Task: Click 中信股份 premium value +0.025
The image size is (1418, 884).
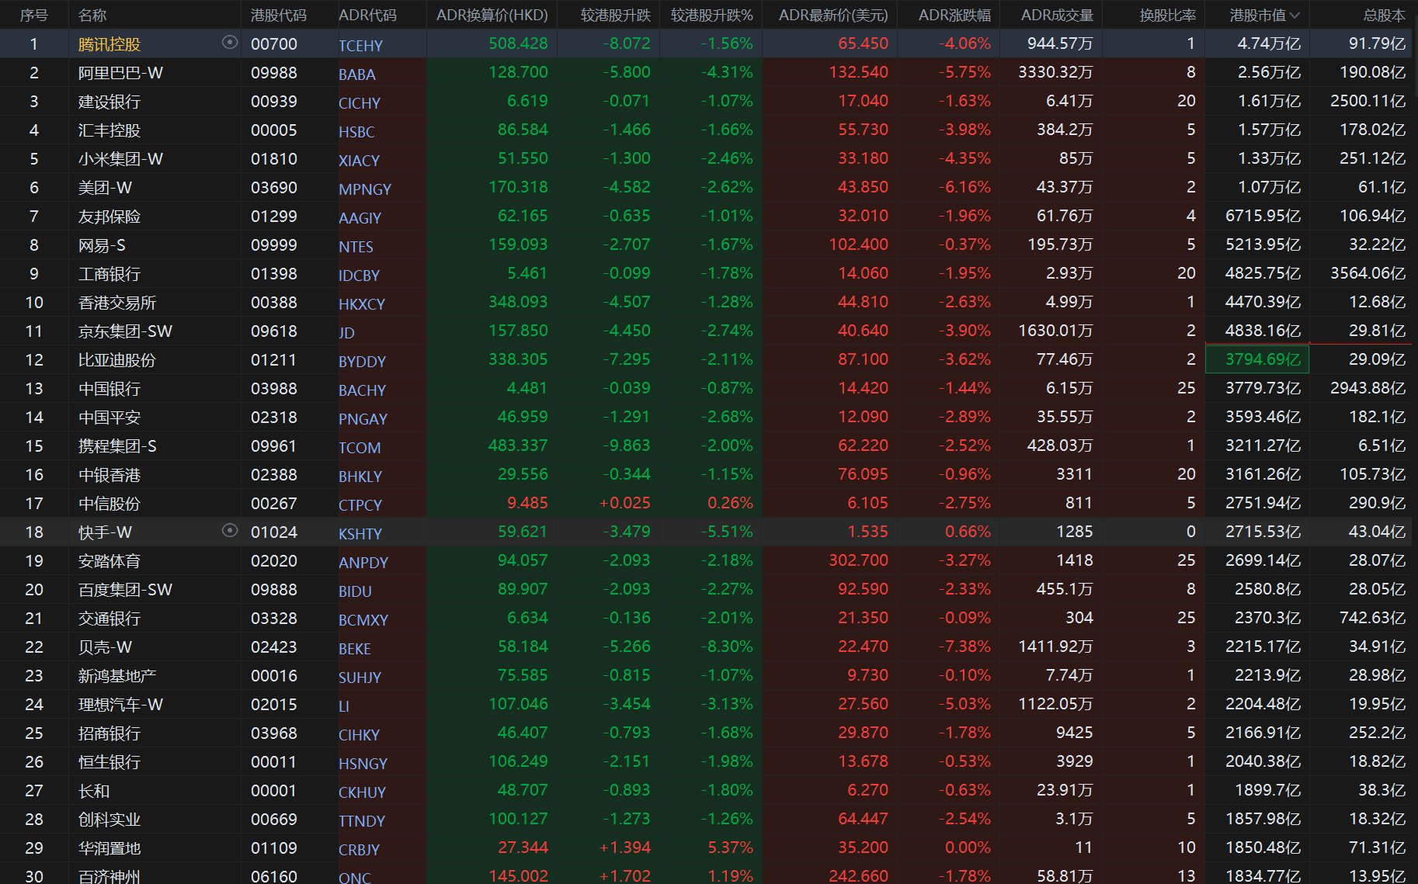Action: 624,503
